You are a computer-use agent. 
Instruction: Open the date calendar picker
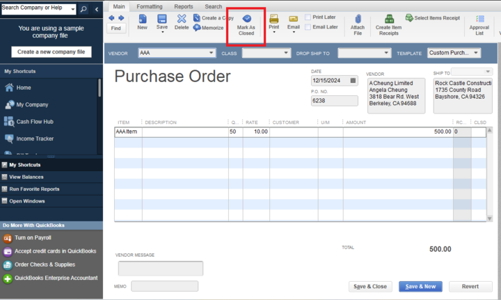point(353,81)
